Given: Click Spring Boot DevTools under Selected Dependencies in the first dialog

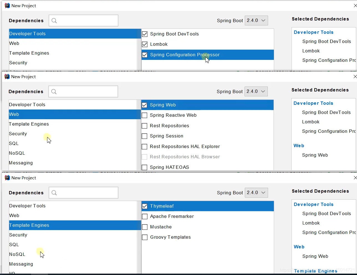Looking at the screenshot, I should [x=327, y=41].
